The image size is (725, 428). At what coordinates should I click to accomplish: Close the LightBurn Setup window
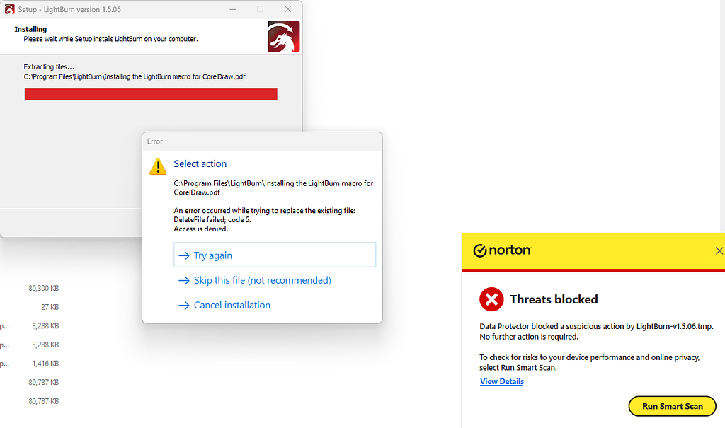click(x=287, y=9)
